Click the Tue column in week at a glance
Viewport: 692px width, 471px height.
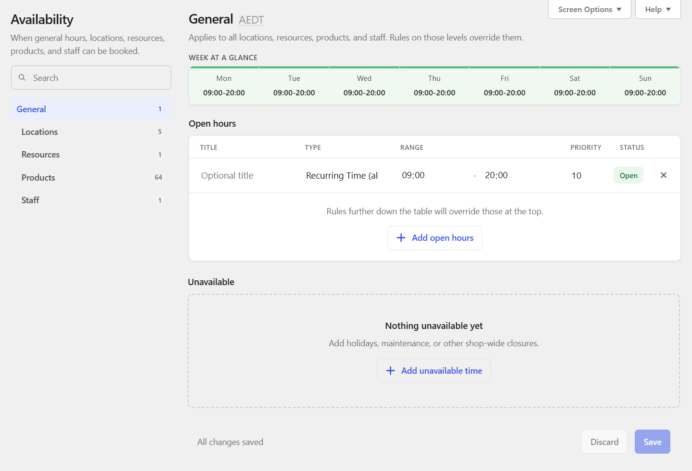click(x=294, y=86)
